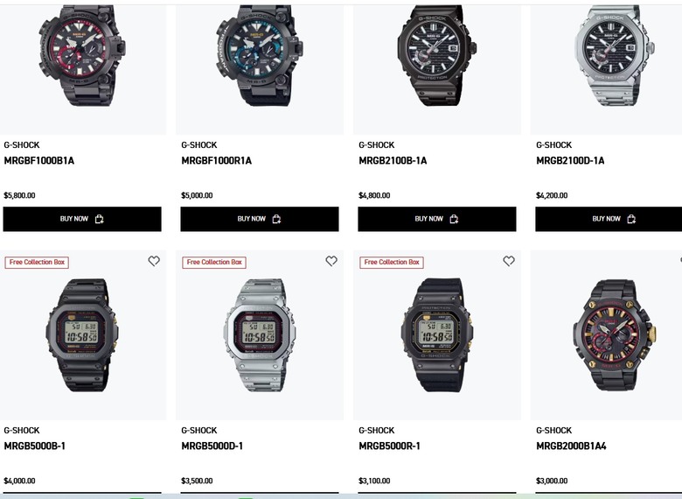Click cart icon on MRGBF1000R1A Buy Now
The height and width of the screenshot is (499, 682).
pyautogui.click(x=276, y=219)
